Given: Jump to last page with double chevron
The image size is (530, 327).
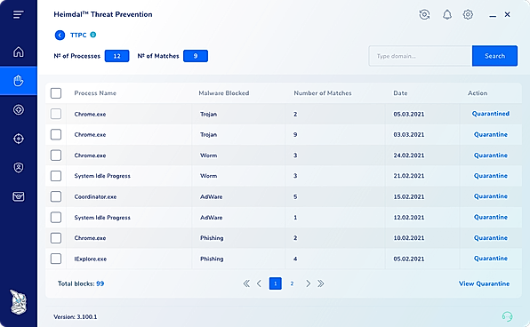Looking at the screenshot, I should click(320, 283).
